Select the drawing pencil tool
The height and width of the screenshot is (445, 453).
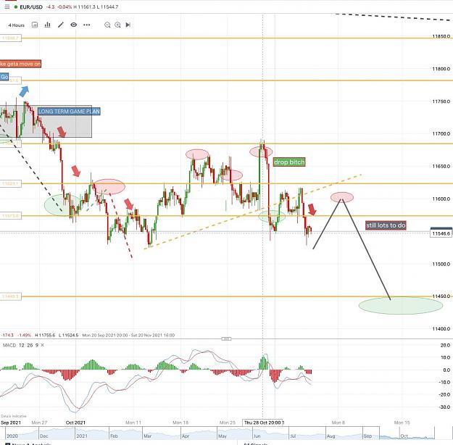(61, 25)
